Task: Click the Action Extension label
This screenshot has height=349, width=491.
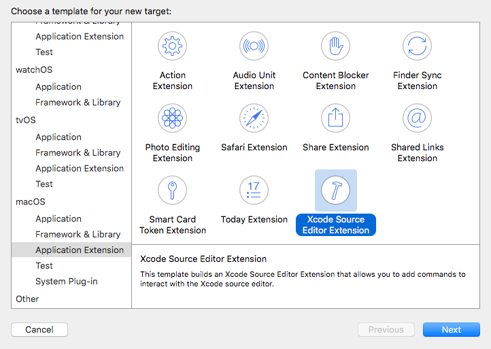Action: coord(173,80)
